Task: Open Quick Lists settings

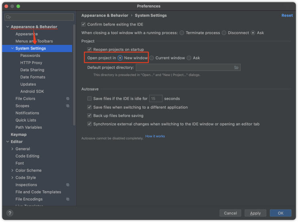Action: click(x=26, y=120)
